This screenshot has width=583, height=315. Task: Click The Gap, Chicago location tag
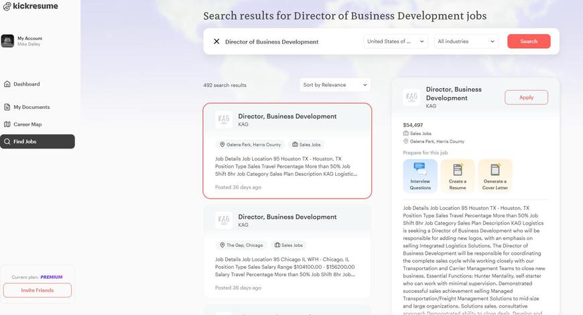241,245
